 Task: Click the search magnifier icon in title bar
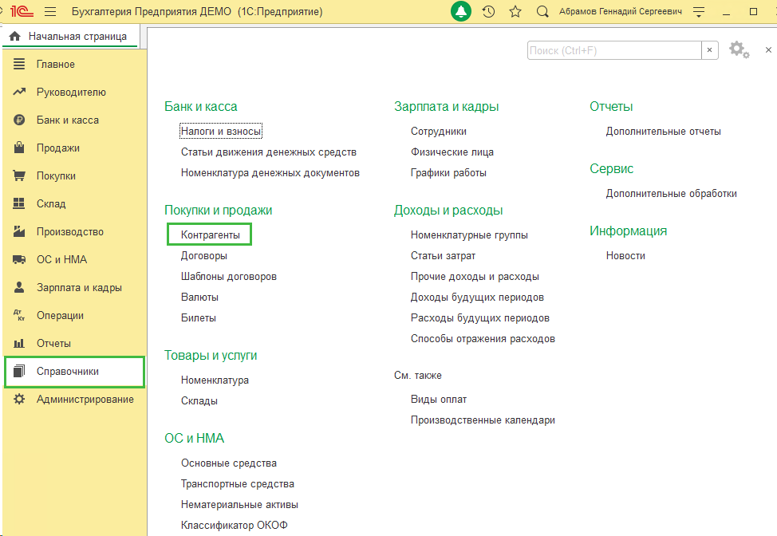click(x=542, y=11)
